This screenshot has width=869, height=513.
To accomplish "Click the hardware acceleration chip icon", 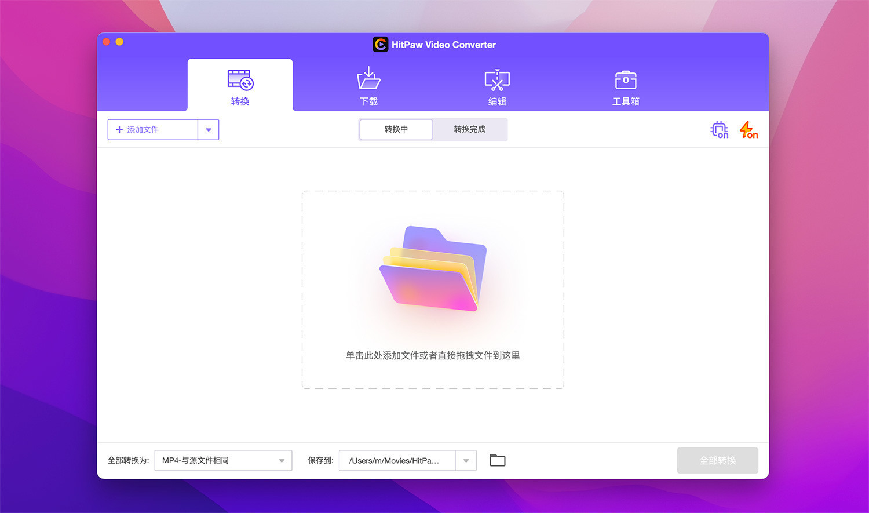I will (719, 129).
